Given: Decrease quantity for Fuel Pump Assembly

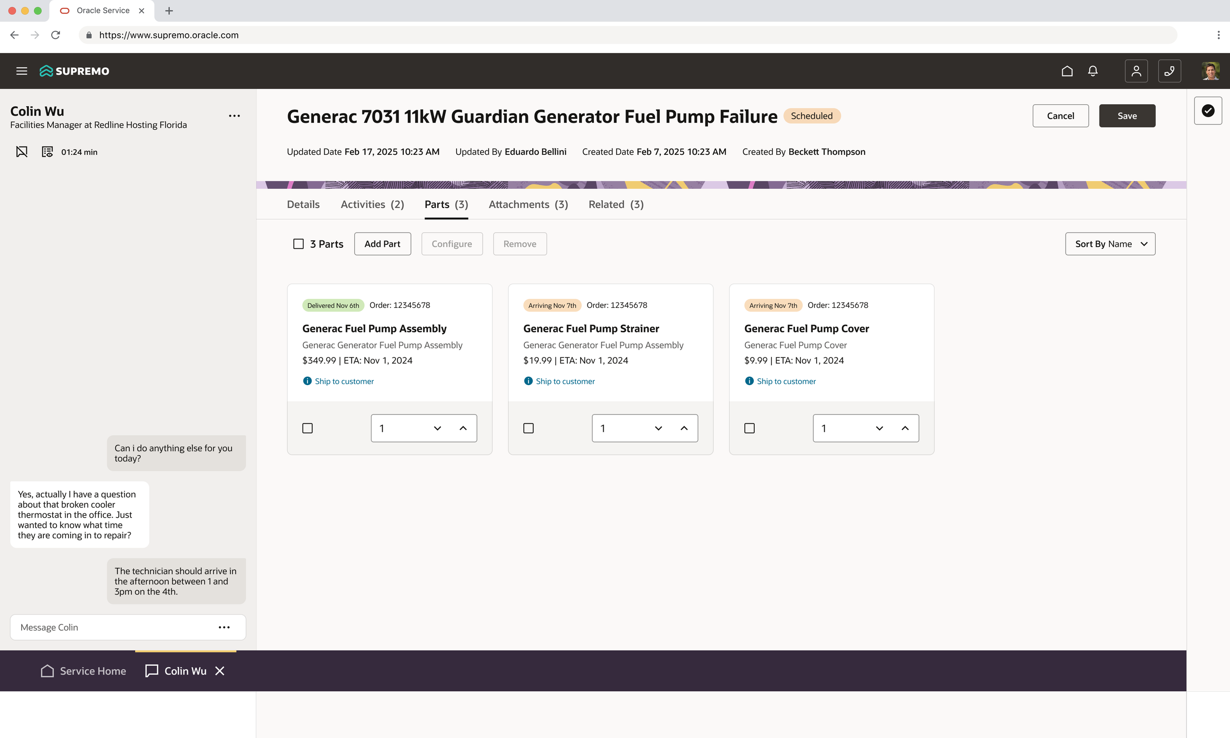Looking at the screenshot, I should pyautogui.click(x=437, y=428).
